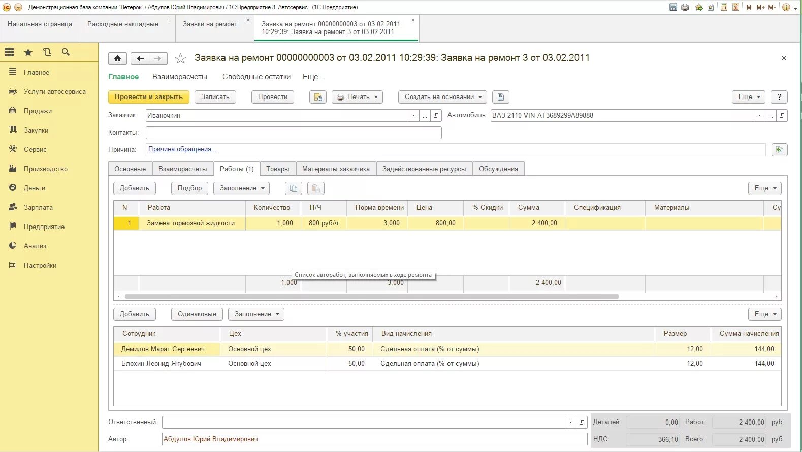
Task: Click 1C application logo icon
Action: pos(7,7)
